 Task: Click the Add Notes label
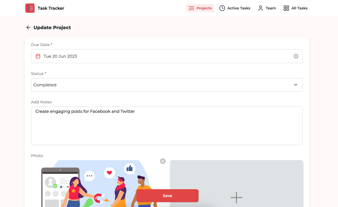pyautogui.click(x=41, y=102)
